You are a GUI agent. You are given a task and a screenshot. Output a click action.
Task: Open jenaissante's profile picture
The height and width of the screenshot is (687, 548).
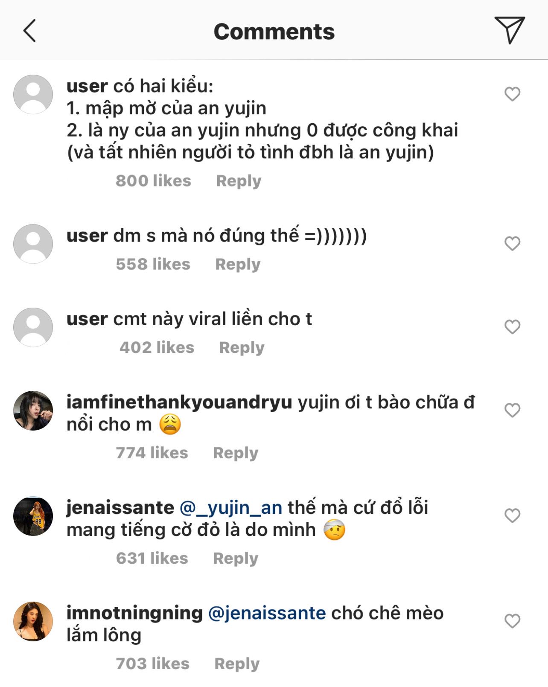tap(33, 516)
